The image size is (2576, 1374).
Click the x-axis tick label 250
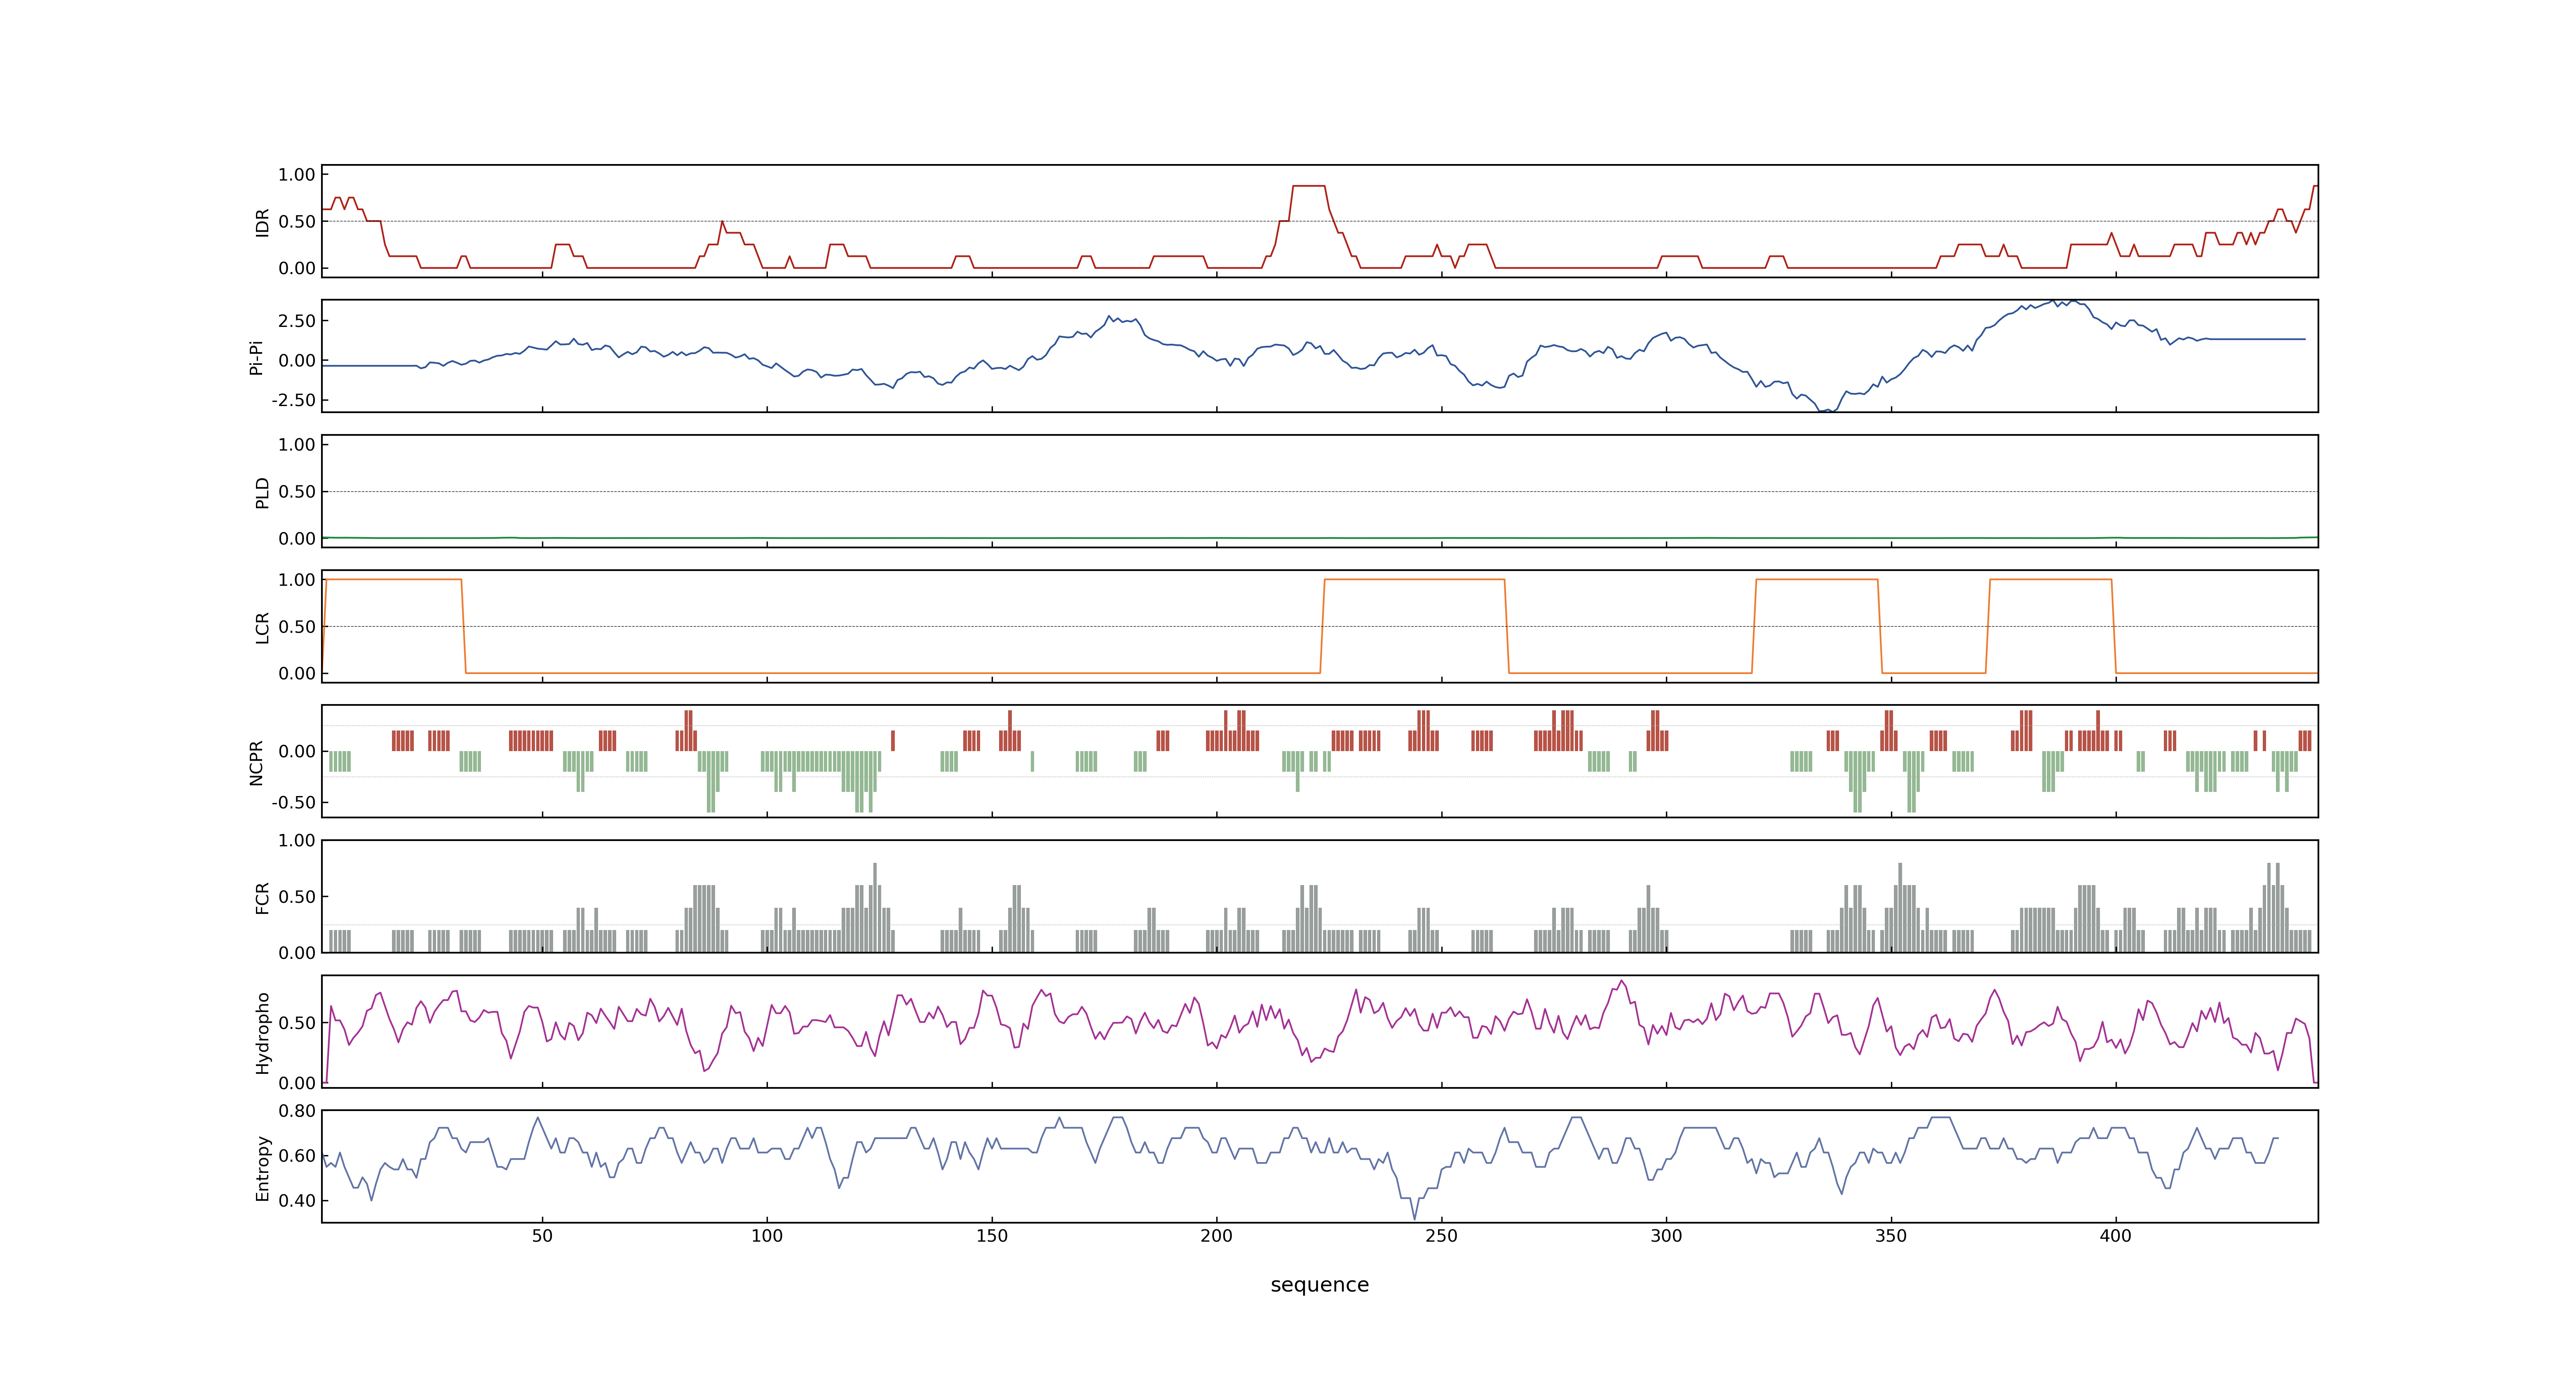click(x=1441, y=1236)
